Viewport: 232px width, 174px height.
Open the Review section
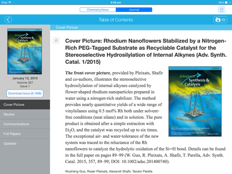pos(25,115)
